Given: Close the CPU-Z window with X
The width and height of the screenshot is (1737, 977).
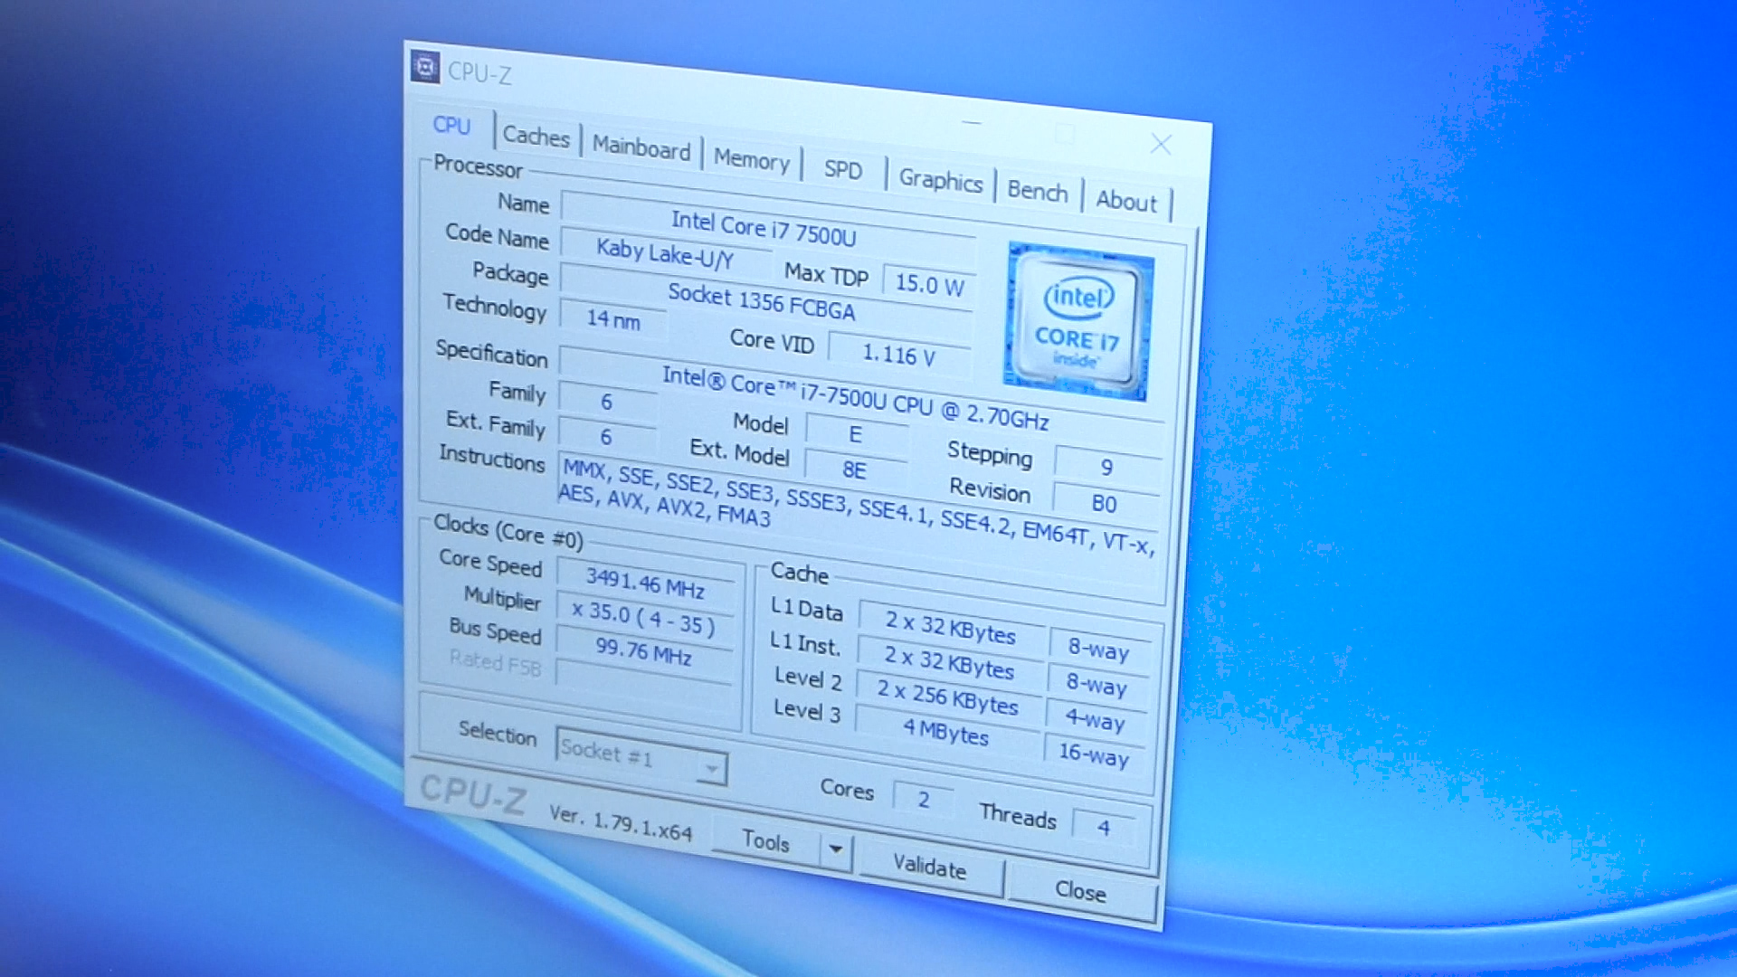Looking at the screenshot, I should click(1162, 144).
